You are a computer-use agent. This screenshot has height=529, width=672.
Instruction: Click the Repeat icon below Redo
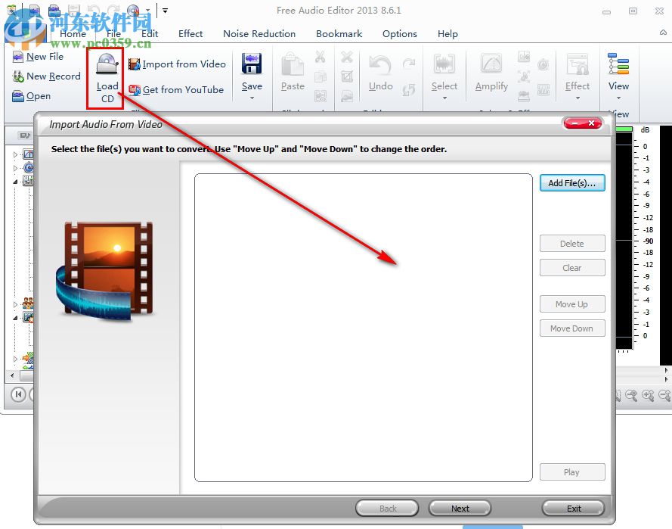coord(409,89)
